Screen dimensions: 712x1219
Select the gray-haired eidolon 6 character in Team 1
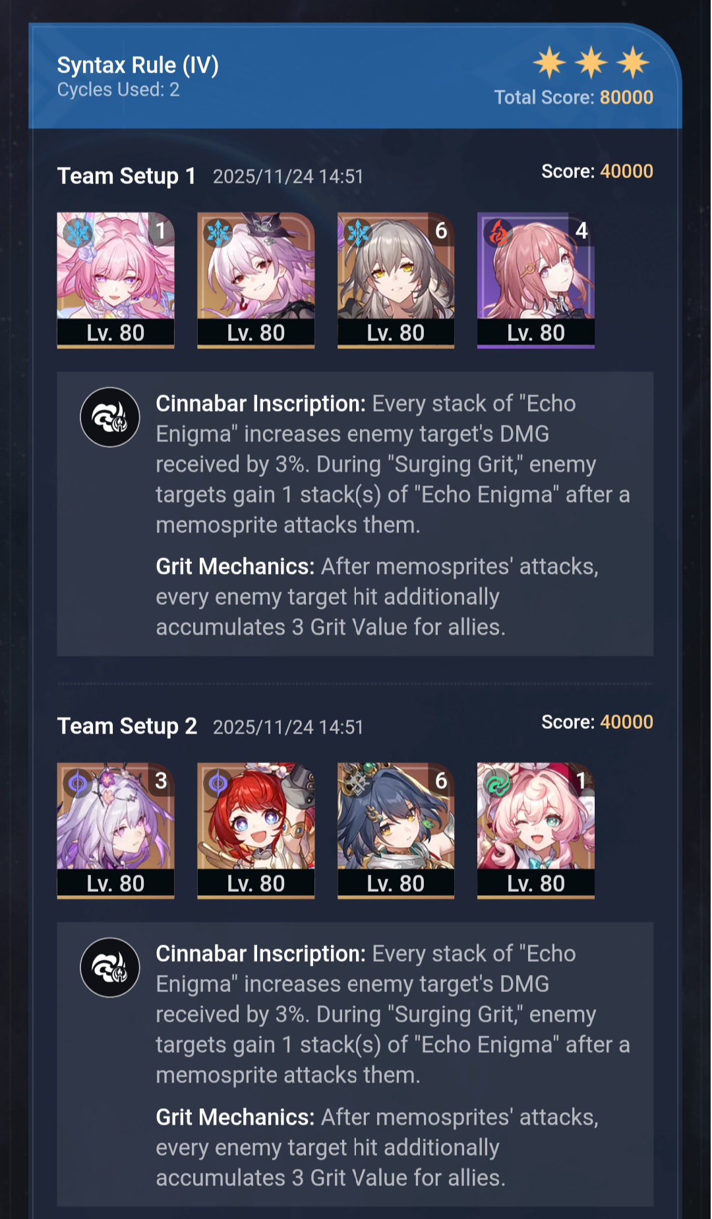(x=396, y=280)
